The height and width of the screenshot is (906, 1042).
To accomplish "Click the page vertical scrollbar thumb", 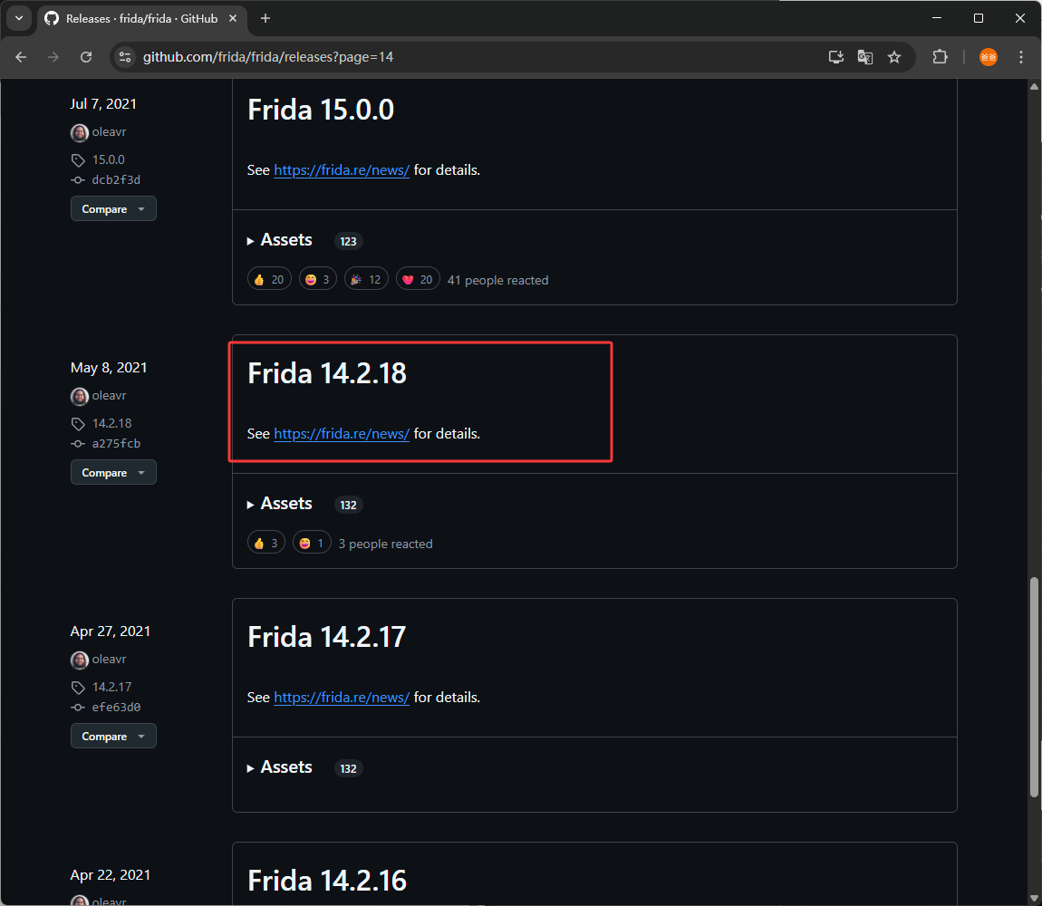I will pos(1033,688).
